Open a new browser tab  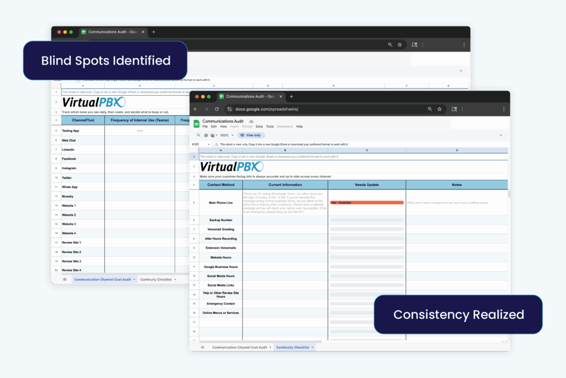point(291,96)
